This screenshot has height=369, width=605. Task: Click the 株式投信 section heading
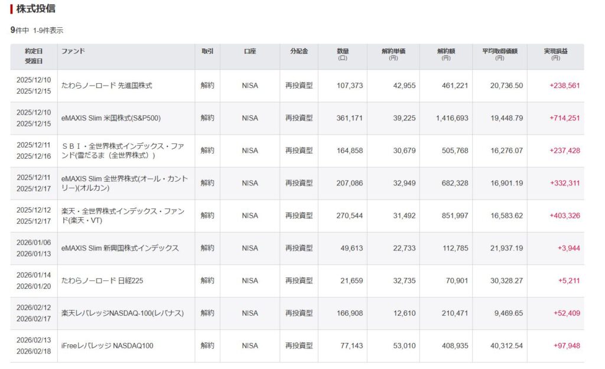[x=36, y=9]
